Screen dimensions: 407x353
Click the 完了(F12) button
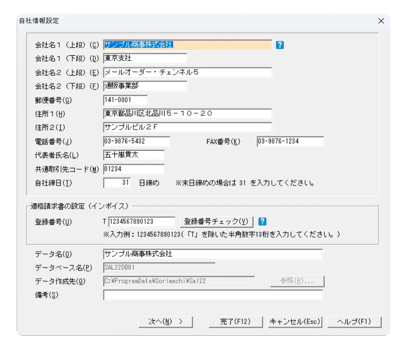(x=235, y=322)
